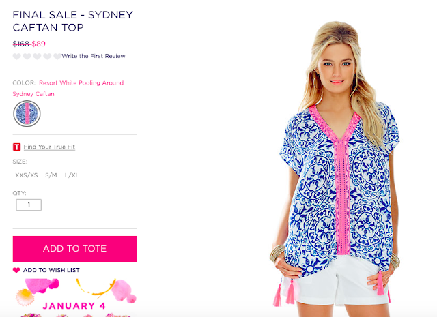
Task: Click the third heart rating icon
Action: coord(37,56)
